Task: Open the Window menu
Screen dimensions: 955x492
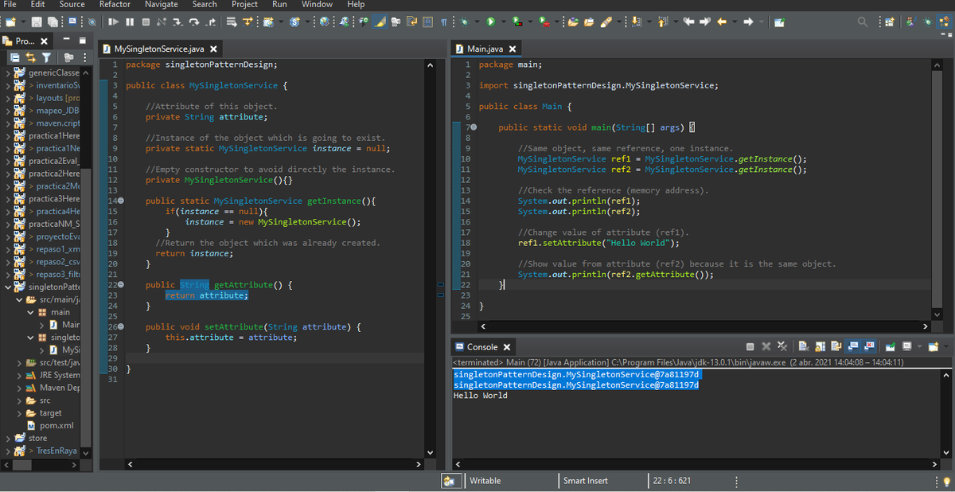Action: (317, 4)
